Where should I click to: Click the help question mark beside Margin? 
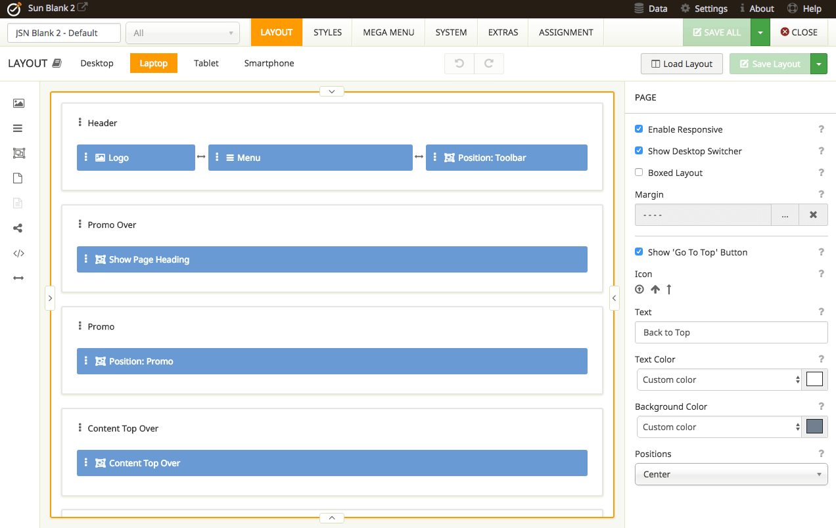[821, 194]
